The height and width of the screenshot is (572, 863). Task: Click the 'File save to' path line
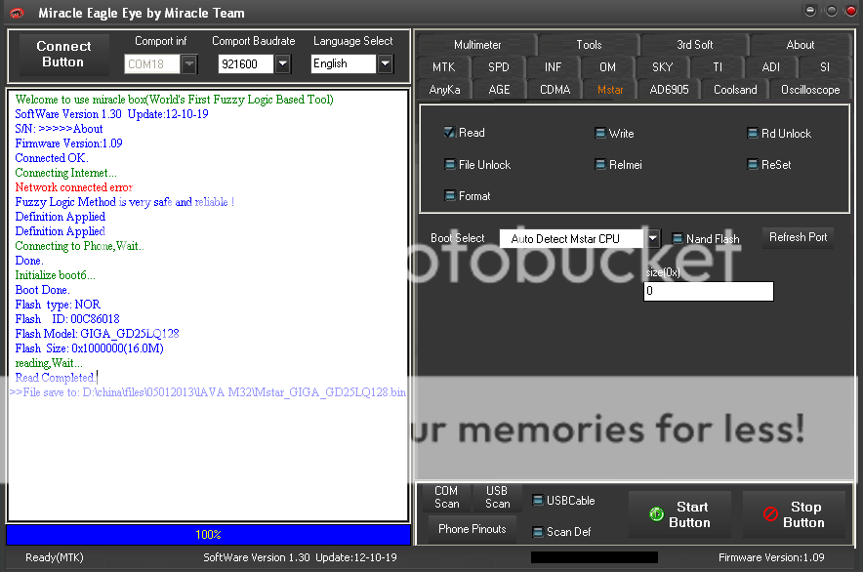pyautogui.click(x=208, y=392)
